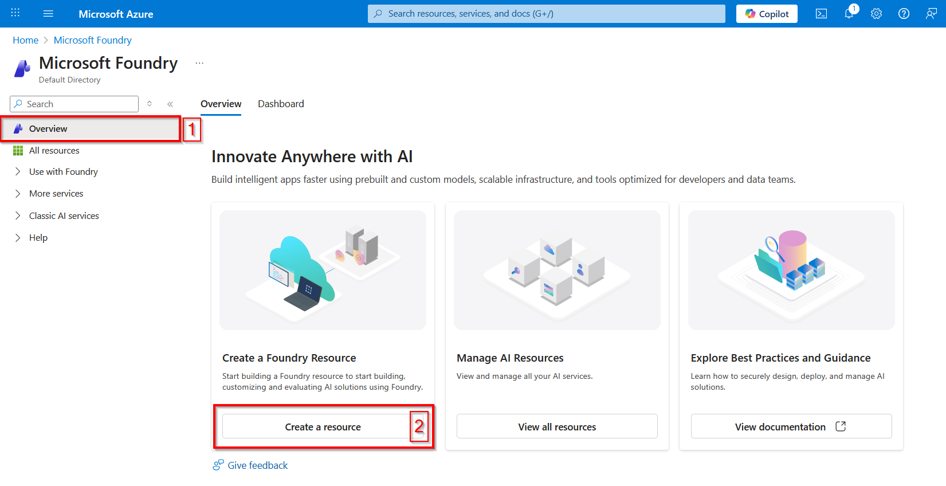Expand Classic AI services in sidebar

[x=64, y=216]
